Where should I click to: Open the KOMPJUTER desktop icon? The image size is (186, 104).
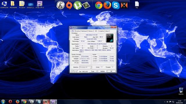(x=4, y=5)
